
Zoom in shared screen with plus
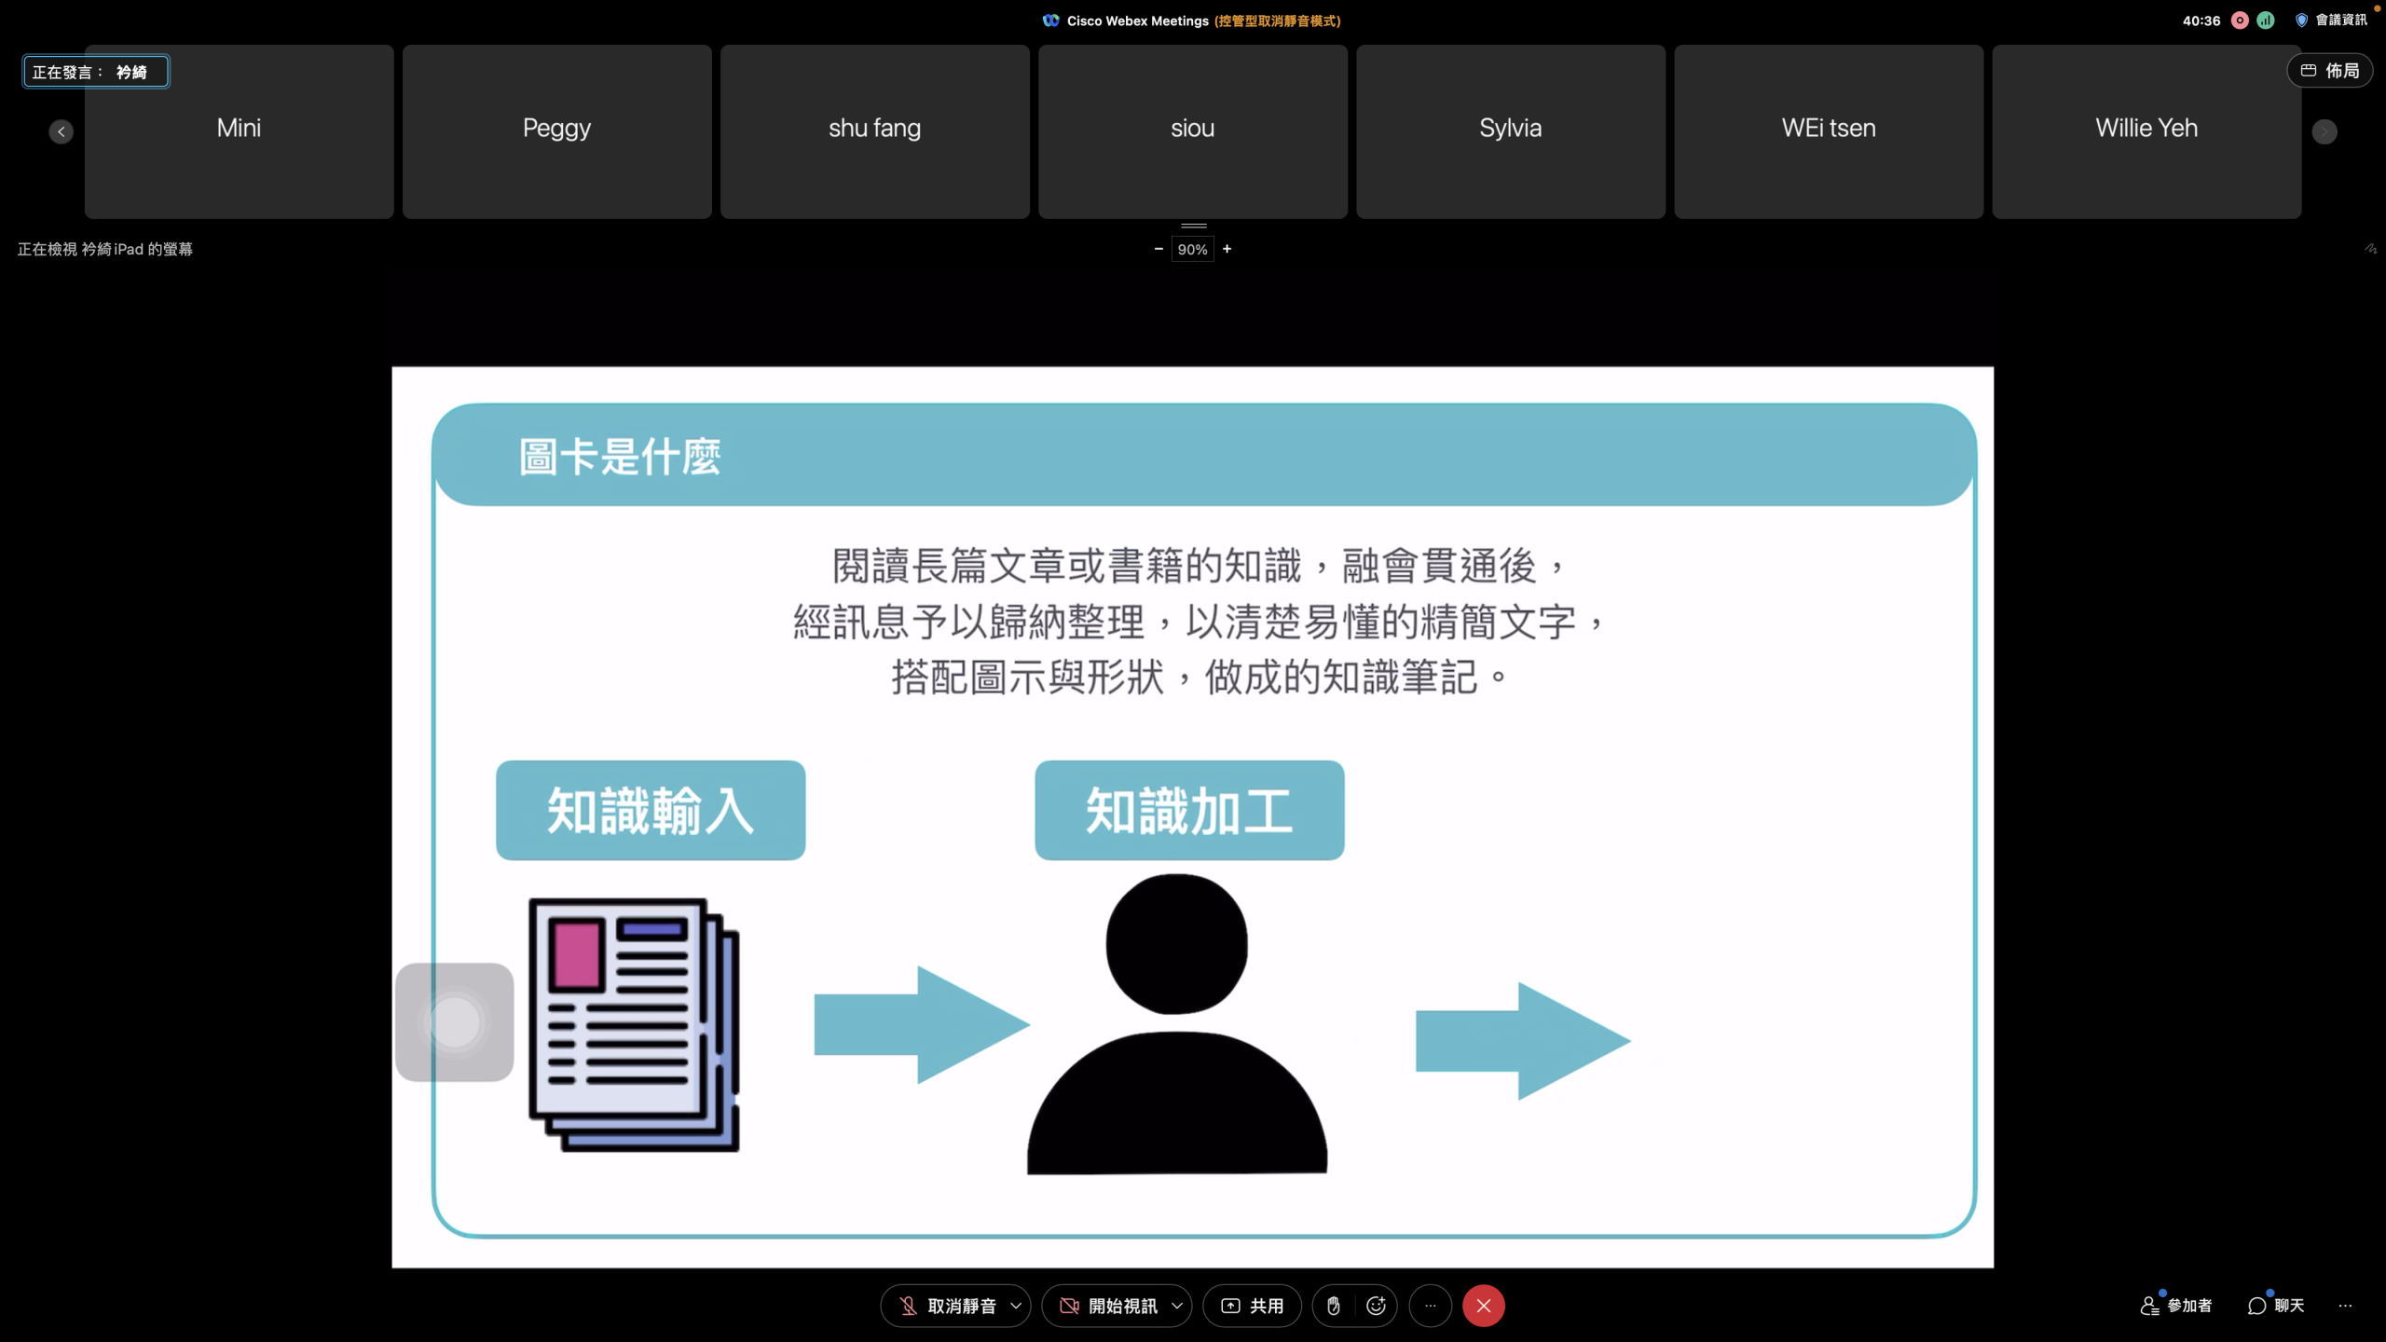(x=1227, y=249)
